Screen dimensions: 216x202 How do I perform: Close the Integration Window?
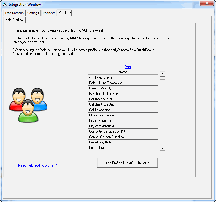[207, 3]
